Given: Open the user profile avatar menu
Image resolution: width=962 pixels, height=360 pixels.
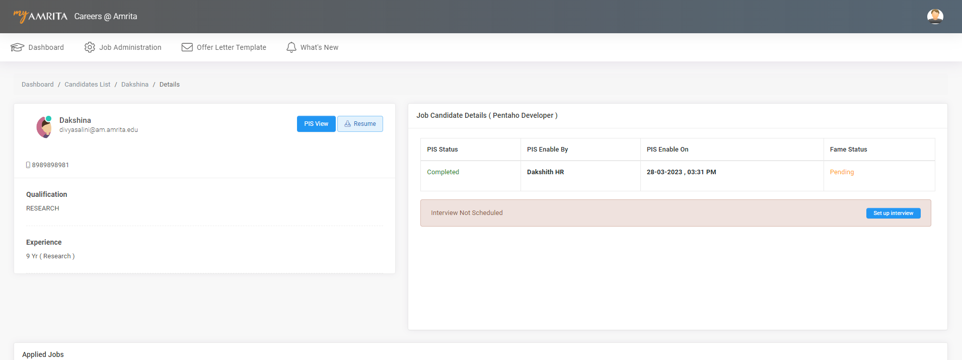Looking at the screenshot, I should [x=935, y=17].
